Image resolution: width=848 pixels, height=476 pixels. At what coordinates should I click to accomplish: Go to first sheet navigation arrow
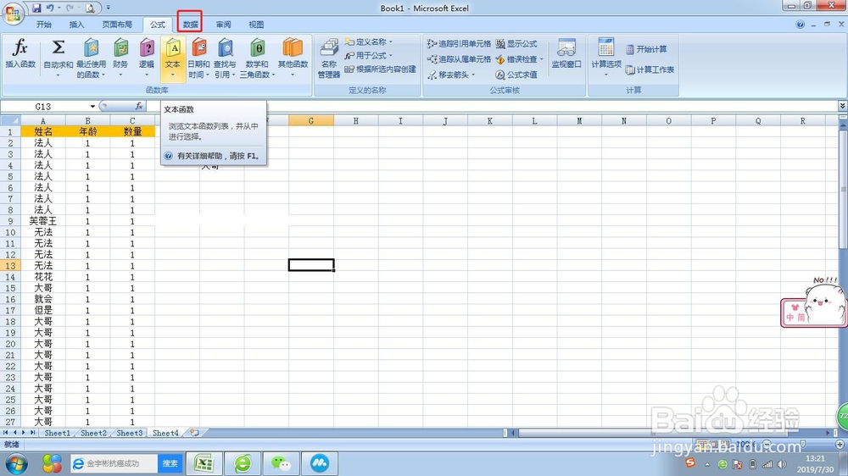click(x=5, y=433)
